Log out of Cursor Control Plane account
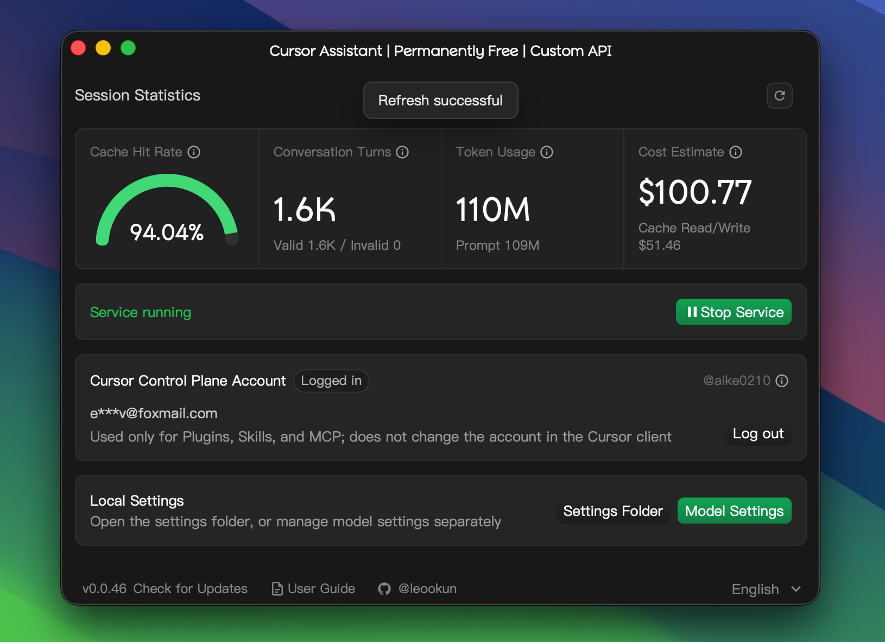Screen dimensions: 885x642 pyautogui.click(x=758, y=433)
